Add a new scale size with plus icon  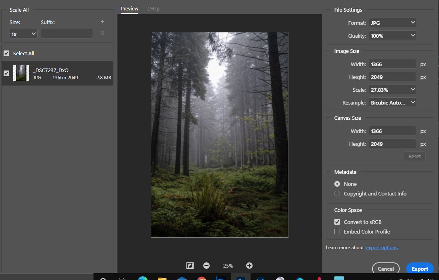(103, 22)
